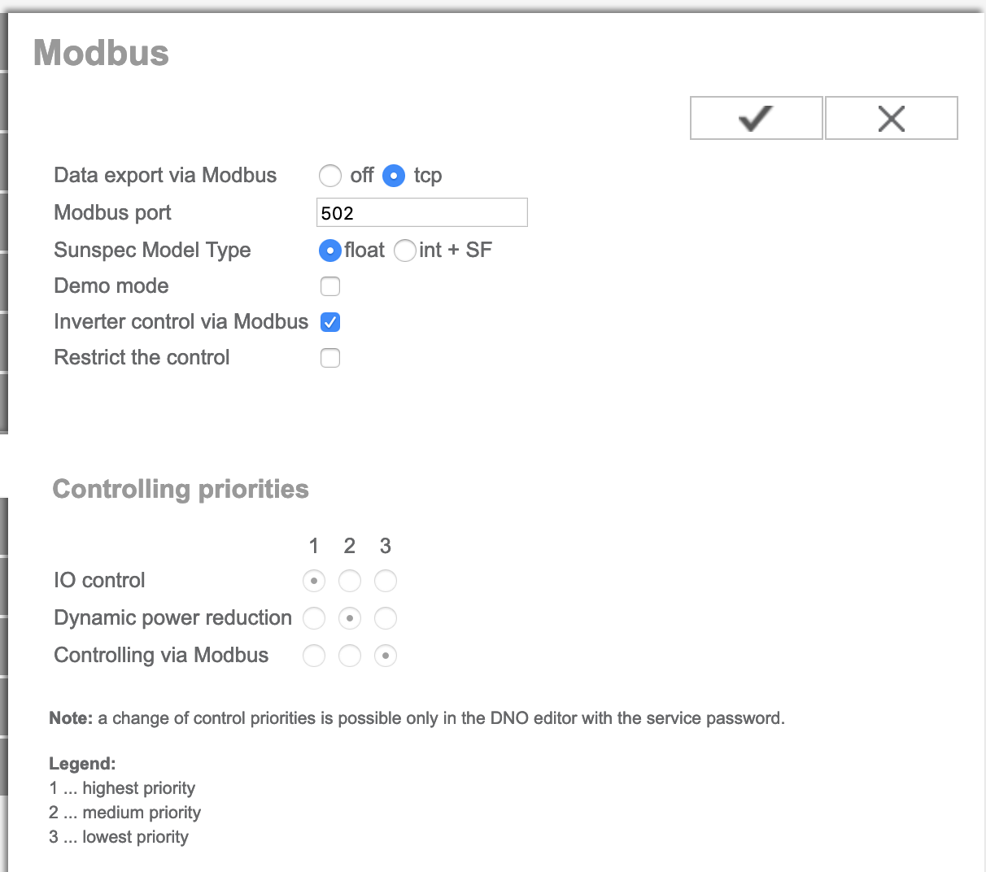Set Dynamic power reduction to priority 1

coord(314,618)
